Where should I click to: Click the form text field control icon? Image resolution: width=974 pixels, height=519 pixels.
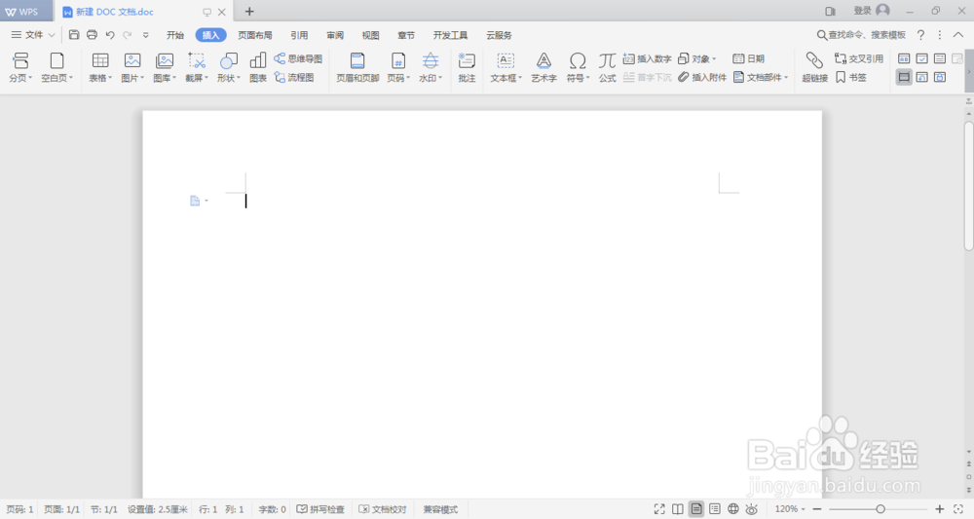click(x=904, y=58)
